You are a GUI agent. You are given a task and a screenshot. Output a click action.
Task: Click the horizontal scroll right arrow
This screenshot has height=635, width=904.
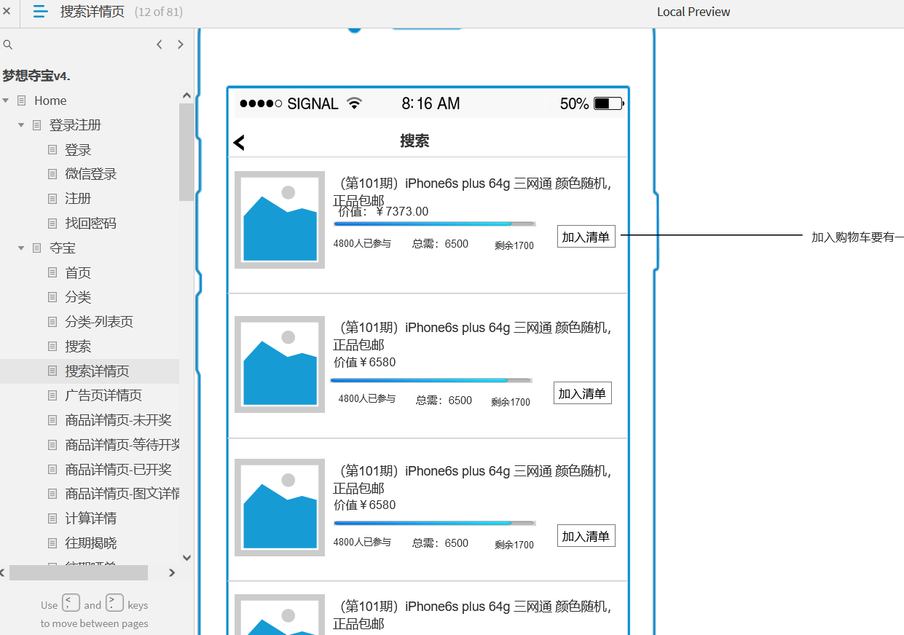172,573
